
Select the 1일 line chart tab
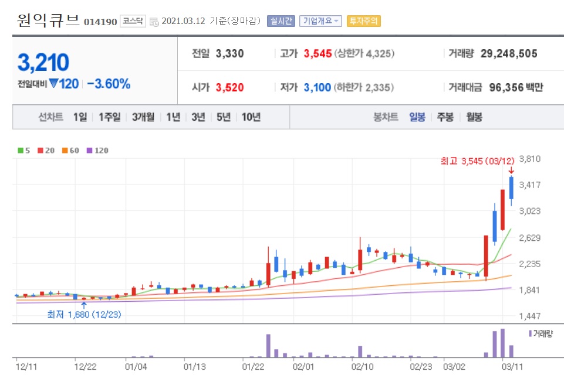tap(80, 117)
